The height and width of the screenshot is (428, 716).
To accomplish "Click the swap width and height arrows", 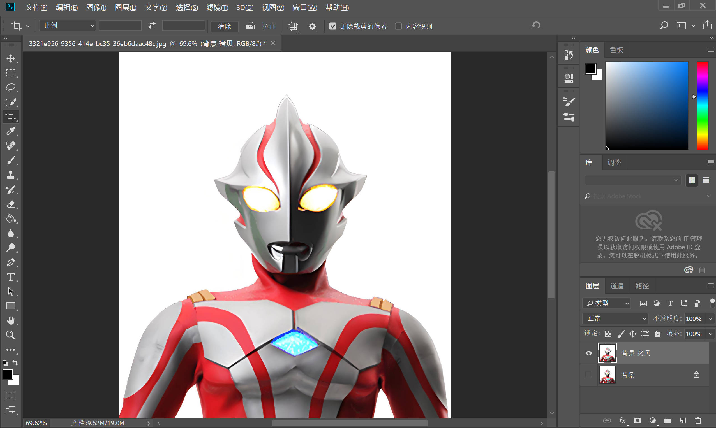I will point(152,26).
